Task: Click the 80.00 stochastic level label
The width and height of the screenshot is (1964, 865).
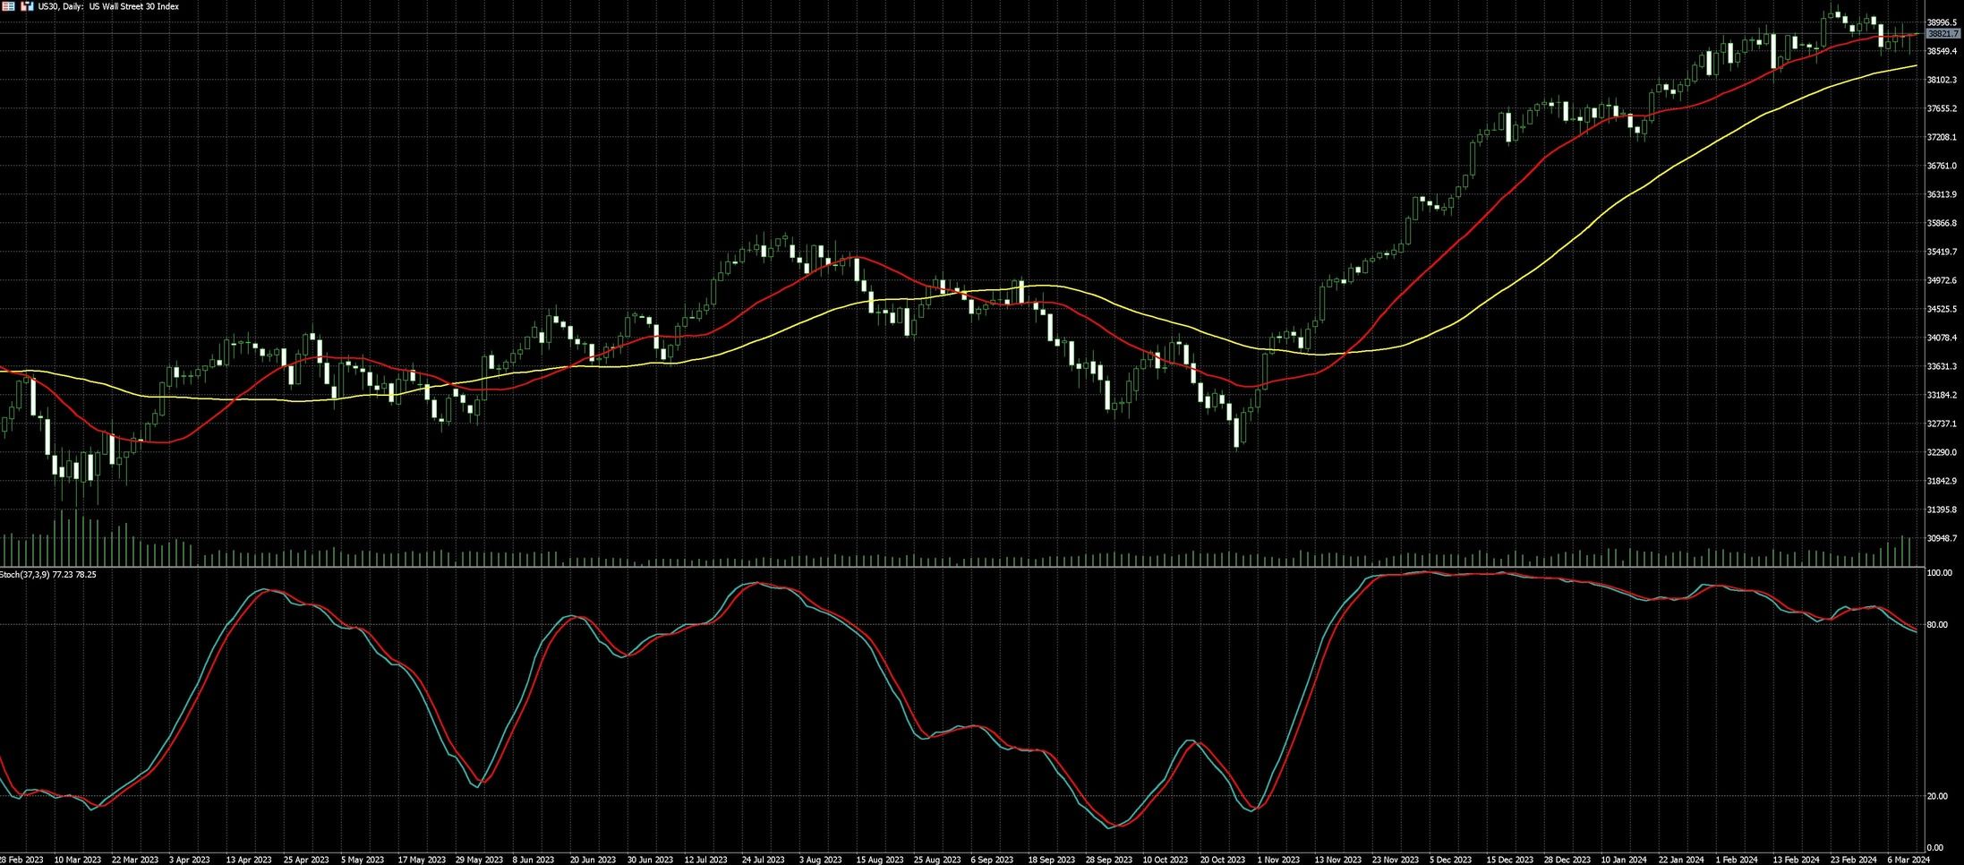Action: pyautogui.click(x=1936, y=625)
